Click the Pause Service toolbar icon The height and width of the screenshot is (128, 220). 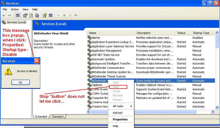point(70,15)
